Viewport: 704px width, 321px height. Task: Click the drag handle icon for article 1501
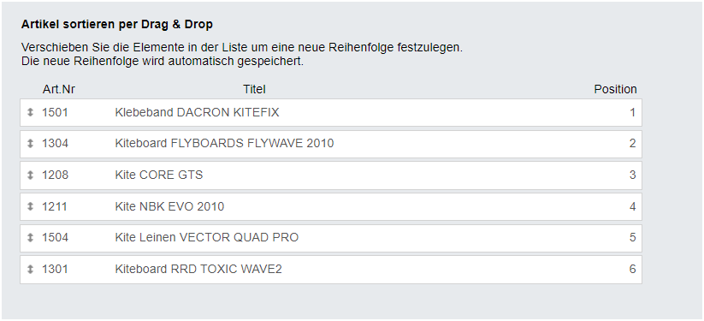30,112
